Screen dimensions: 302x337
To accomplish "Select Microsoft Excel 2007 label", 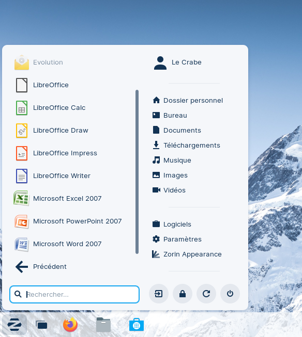I will coord(67,199).
